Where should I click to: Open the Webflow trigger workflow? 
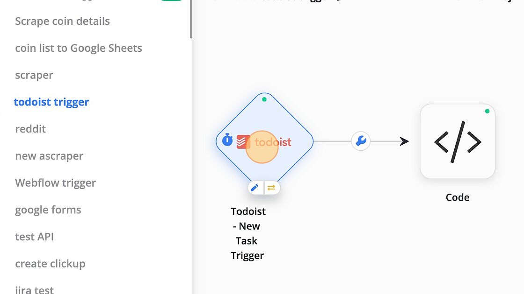click(x=56, y=183)
